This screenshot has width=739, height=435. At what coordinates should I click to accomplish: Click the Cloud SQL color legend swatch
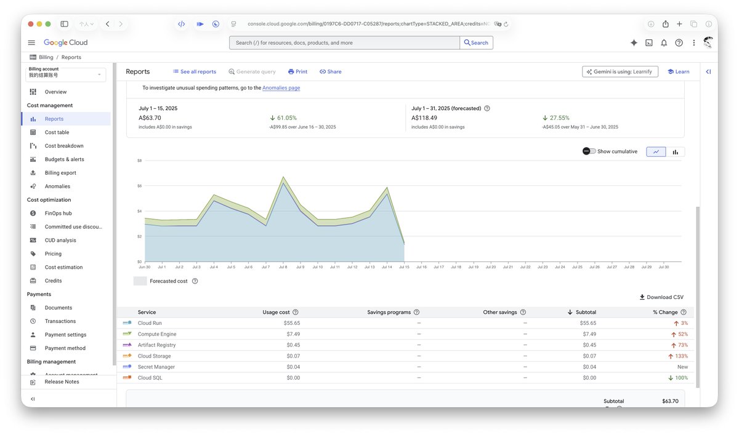click(x=127, y=378)
